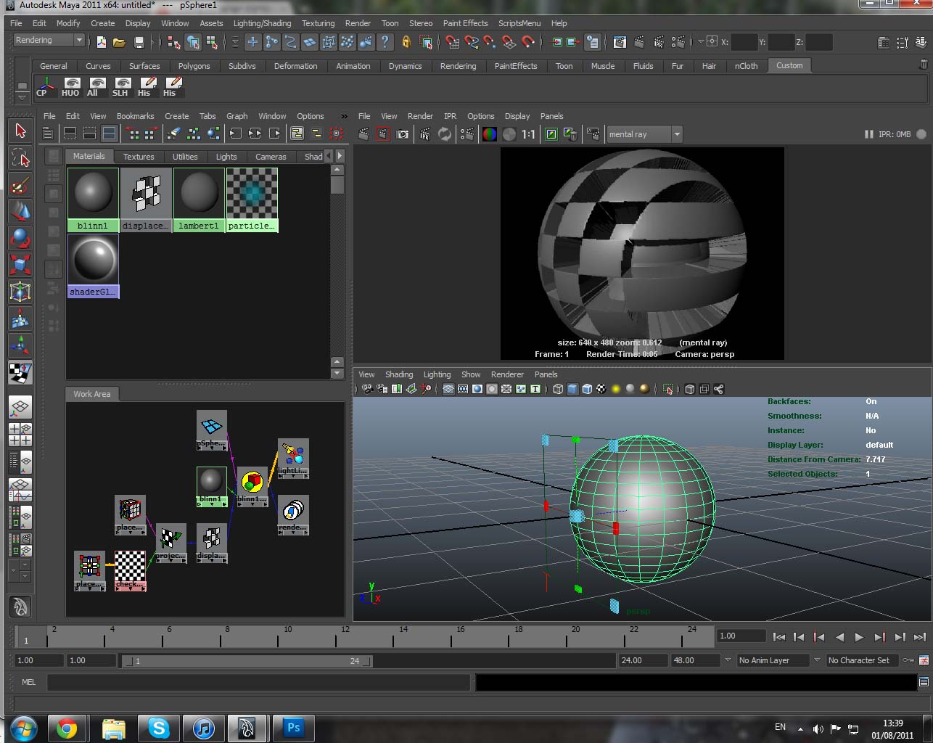Switch to the Textures tab in Hypershade
The image size is (933, 743).
138,157
